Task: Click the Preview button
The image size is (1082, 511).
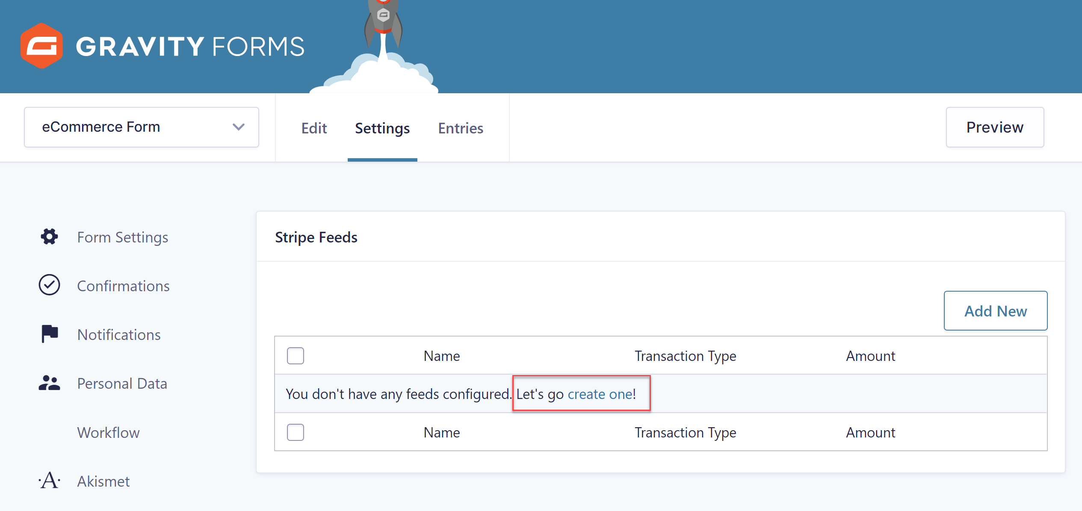Action: coord(995,127)
